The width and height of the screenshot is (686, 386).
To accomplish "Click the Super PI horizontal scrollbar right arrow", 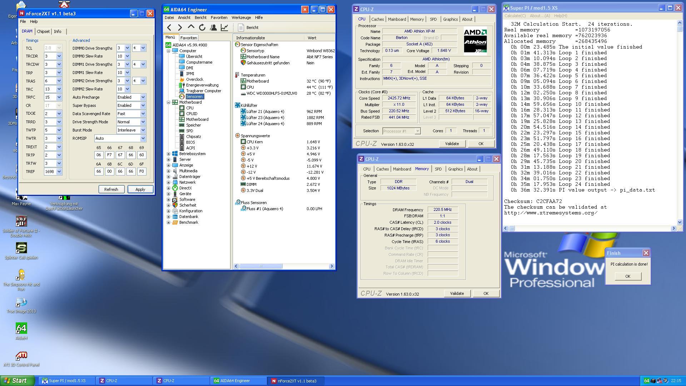I will pos(673,228).
